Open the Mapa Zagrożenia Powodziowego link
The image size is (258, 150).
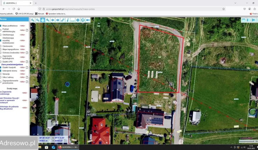coord(6,93)
